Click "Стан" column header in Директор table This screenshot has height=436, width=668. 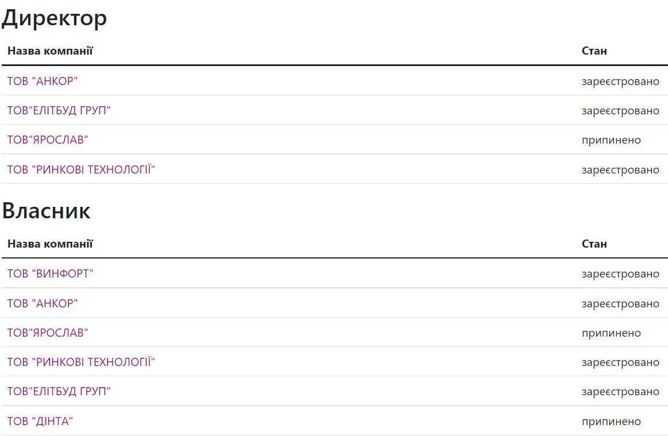[594, 51]
